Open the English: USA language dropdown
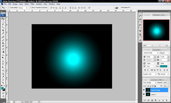Screen dimensions: 171x103 150,74
